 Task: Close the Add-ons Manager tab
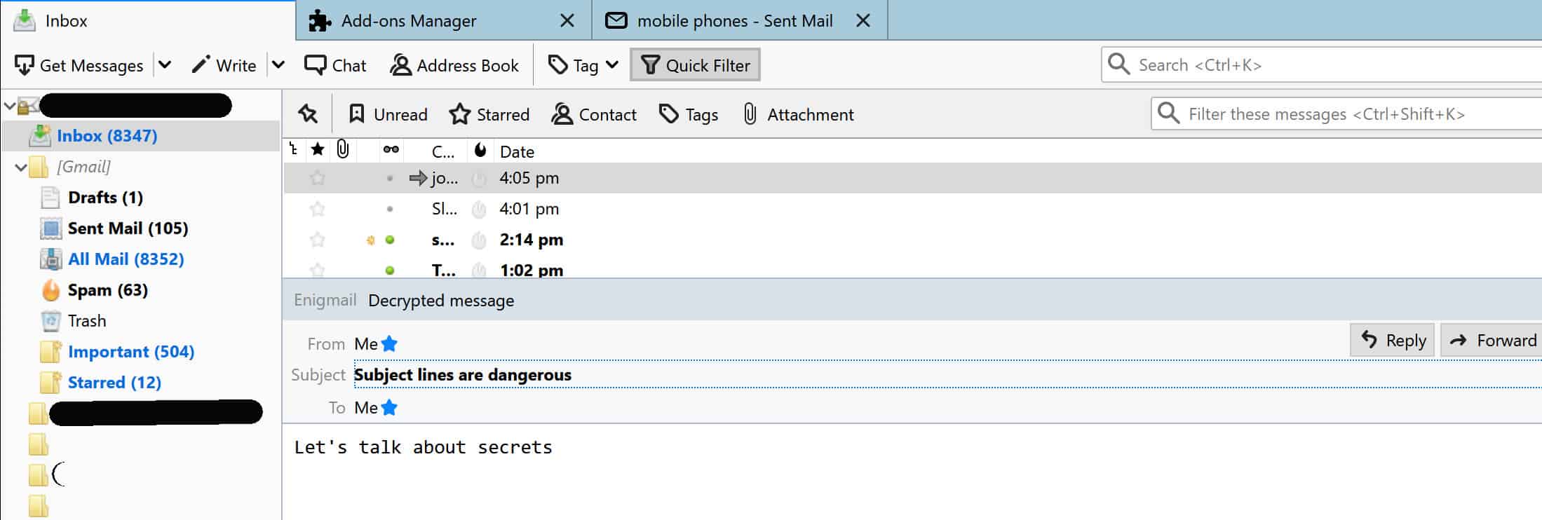567,21
